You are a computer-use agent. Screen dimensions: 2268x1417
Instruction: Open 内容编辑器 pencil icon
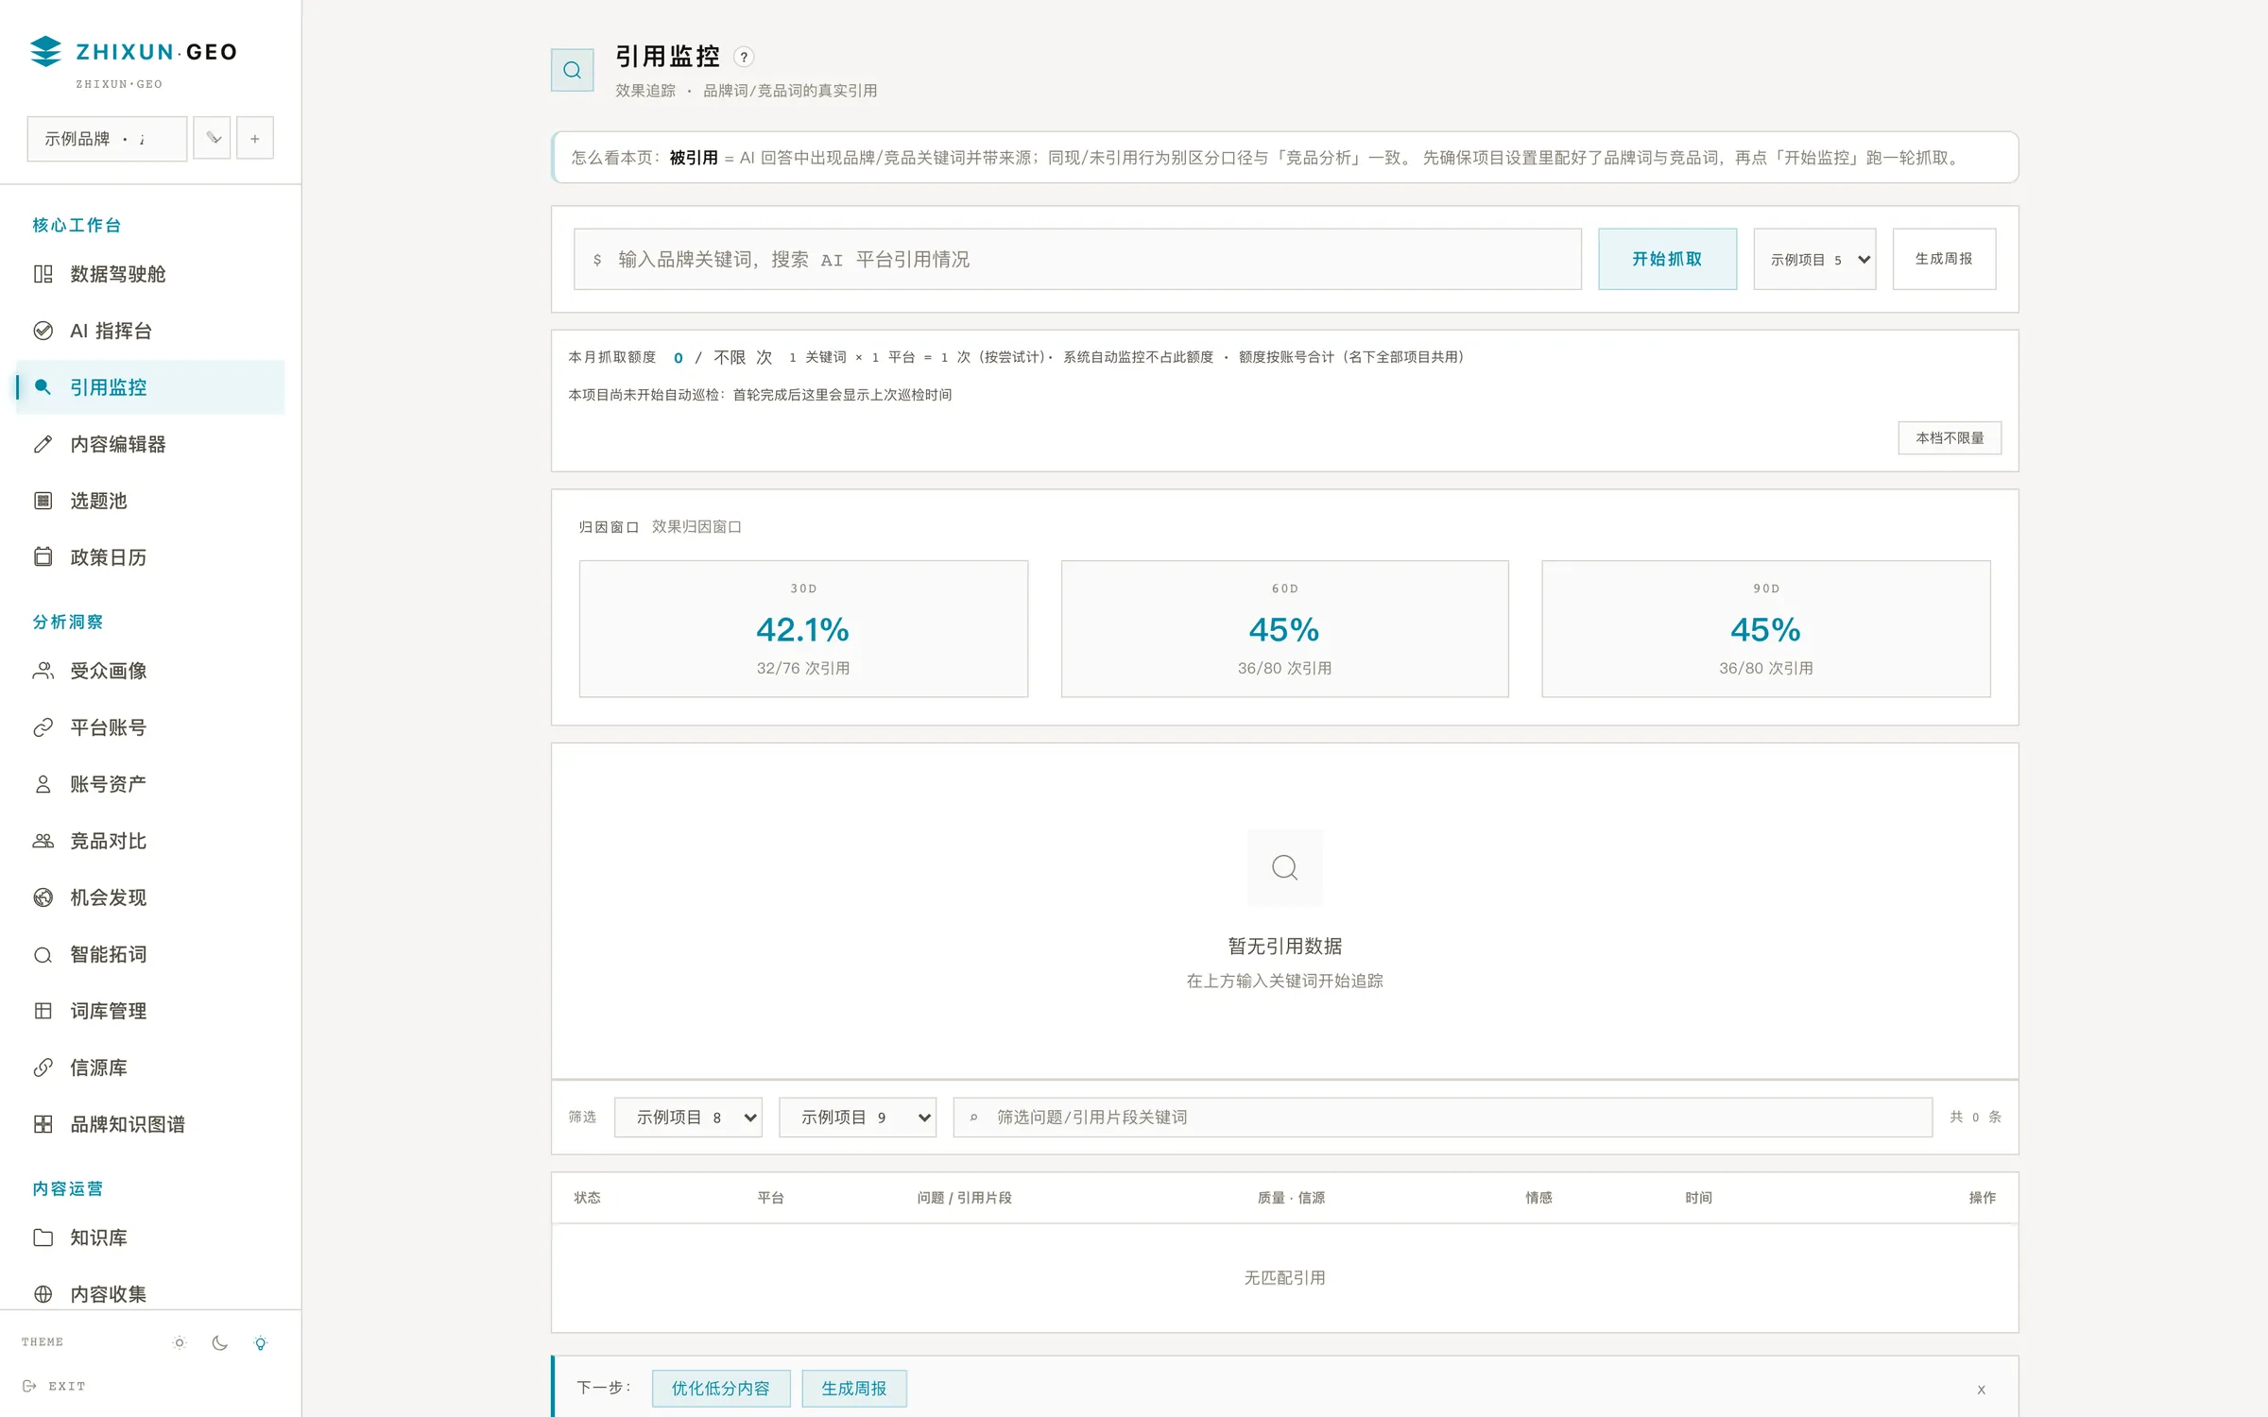click(x=43, y=444)
